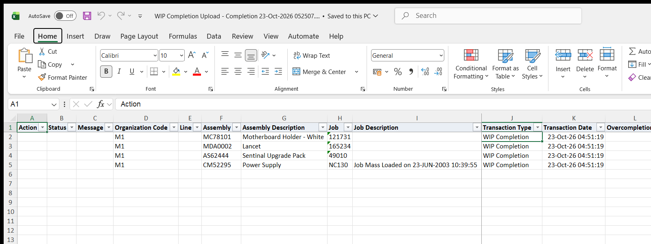This screenshot has width=651, height=244.
Task: Toggle AutoSave switch
Action: [x=65, y=16]
